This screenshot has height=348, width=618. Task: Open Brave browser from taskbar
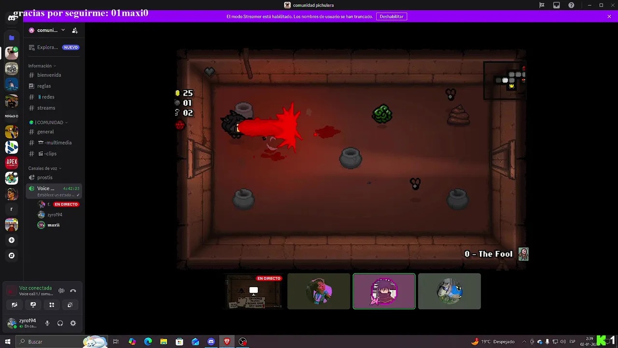pyautogui.click(x=227, y=342)
